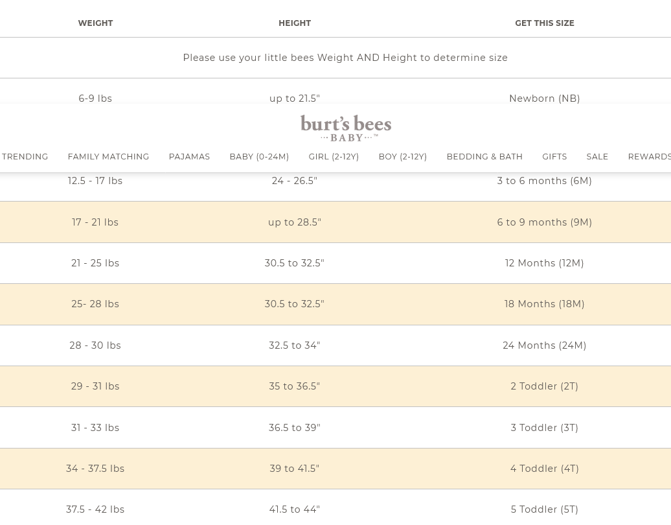Image resolution: width=671 pixels, height=525 pixels.
Task: Select the Newborn (NB) size cell
Action: [544, 99]
